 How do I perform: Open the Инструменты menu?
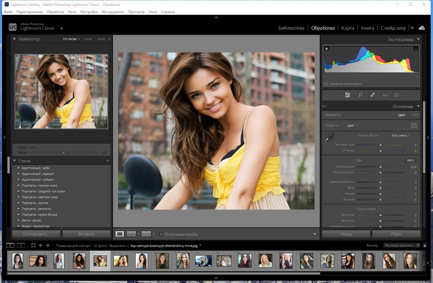(x=113, y=12)
